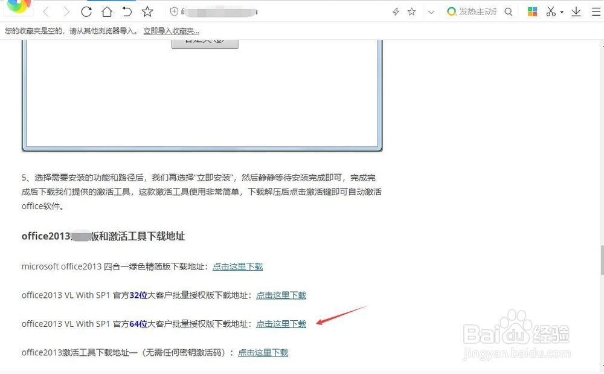Viewport: 604px width, 374px height.
Task: Open the colorful apps grid icon
Action: (532, 12)
